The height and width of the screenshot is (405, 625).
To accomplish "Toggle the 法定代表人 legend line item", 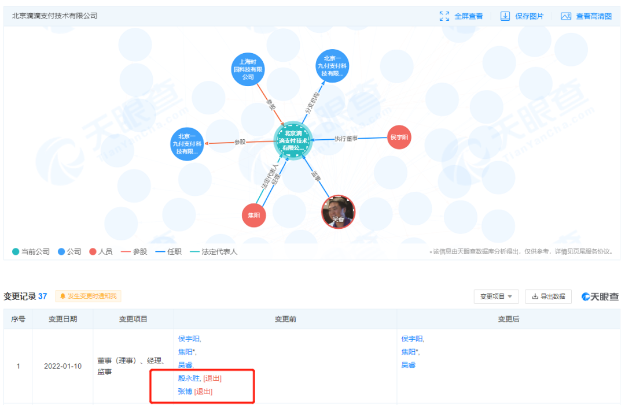I will click(x=213, y=252).
